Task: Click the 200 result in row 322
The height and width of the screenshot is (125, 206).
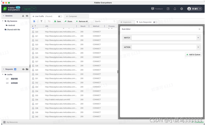Action: click(x=82, y=40)
